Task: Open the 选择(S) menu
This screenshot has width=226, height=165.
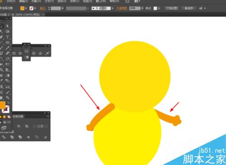Action: tap(62, 1)
